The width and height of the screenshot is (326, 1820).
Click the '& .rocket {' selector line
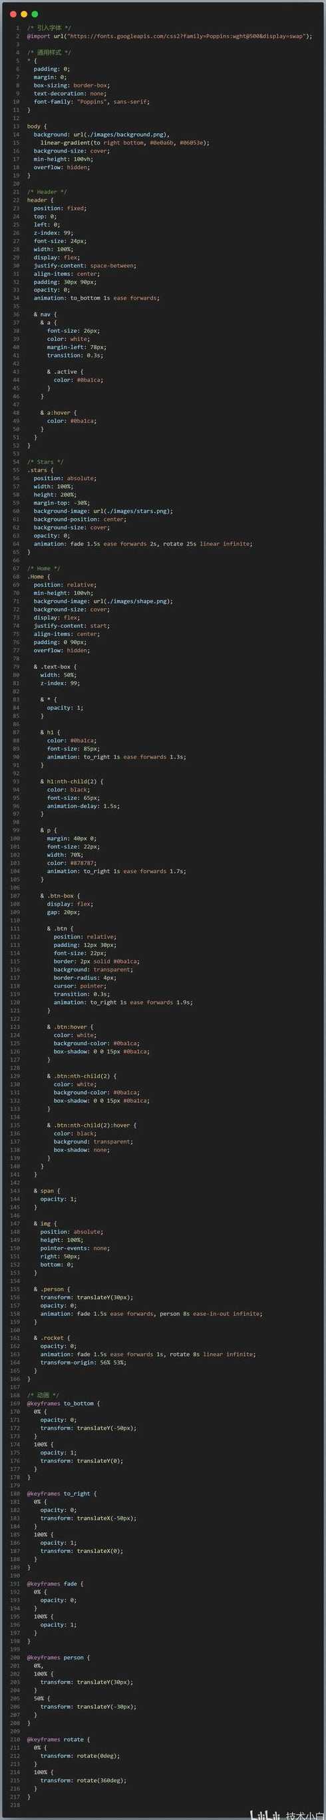51,1337
